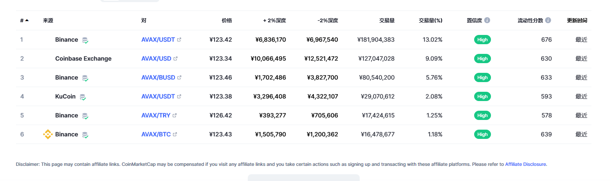Sort by the +2%深度 column header
The height and width of the screenshot is (181, 610).
pos(274,20)
